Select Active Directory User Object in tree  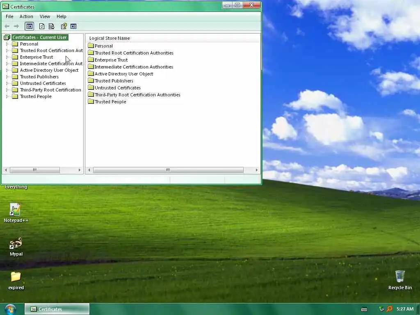(49, 70)
